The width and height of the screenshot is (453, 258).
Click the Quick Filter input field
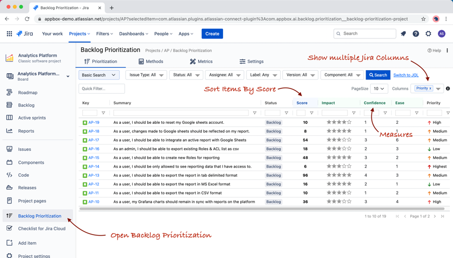(102, 89)
